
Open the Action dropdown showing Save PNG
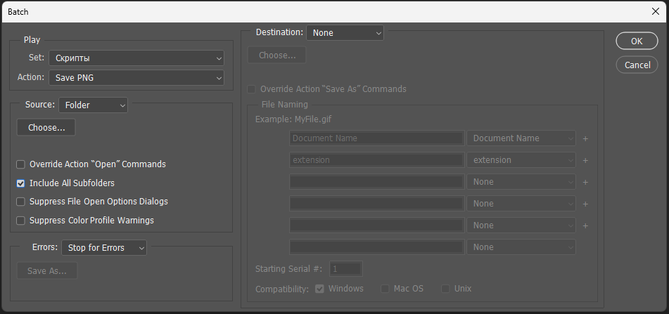coord(136,78)
